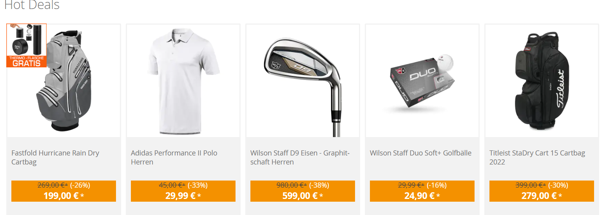This screenshot has width=607, height=215.
Task: Click the struck-through 980,00 € price
Action: coord(292,185)
